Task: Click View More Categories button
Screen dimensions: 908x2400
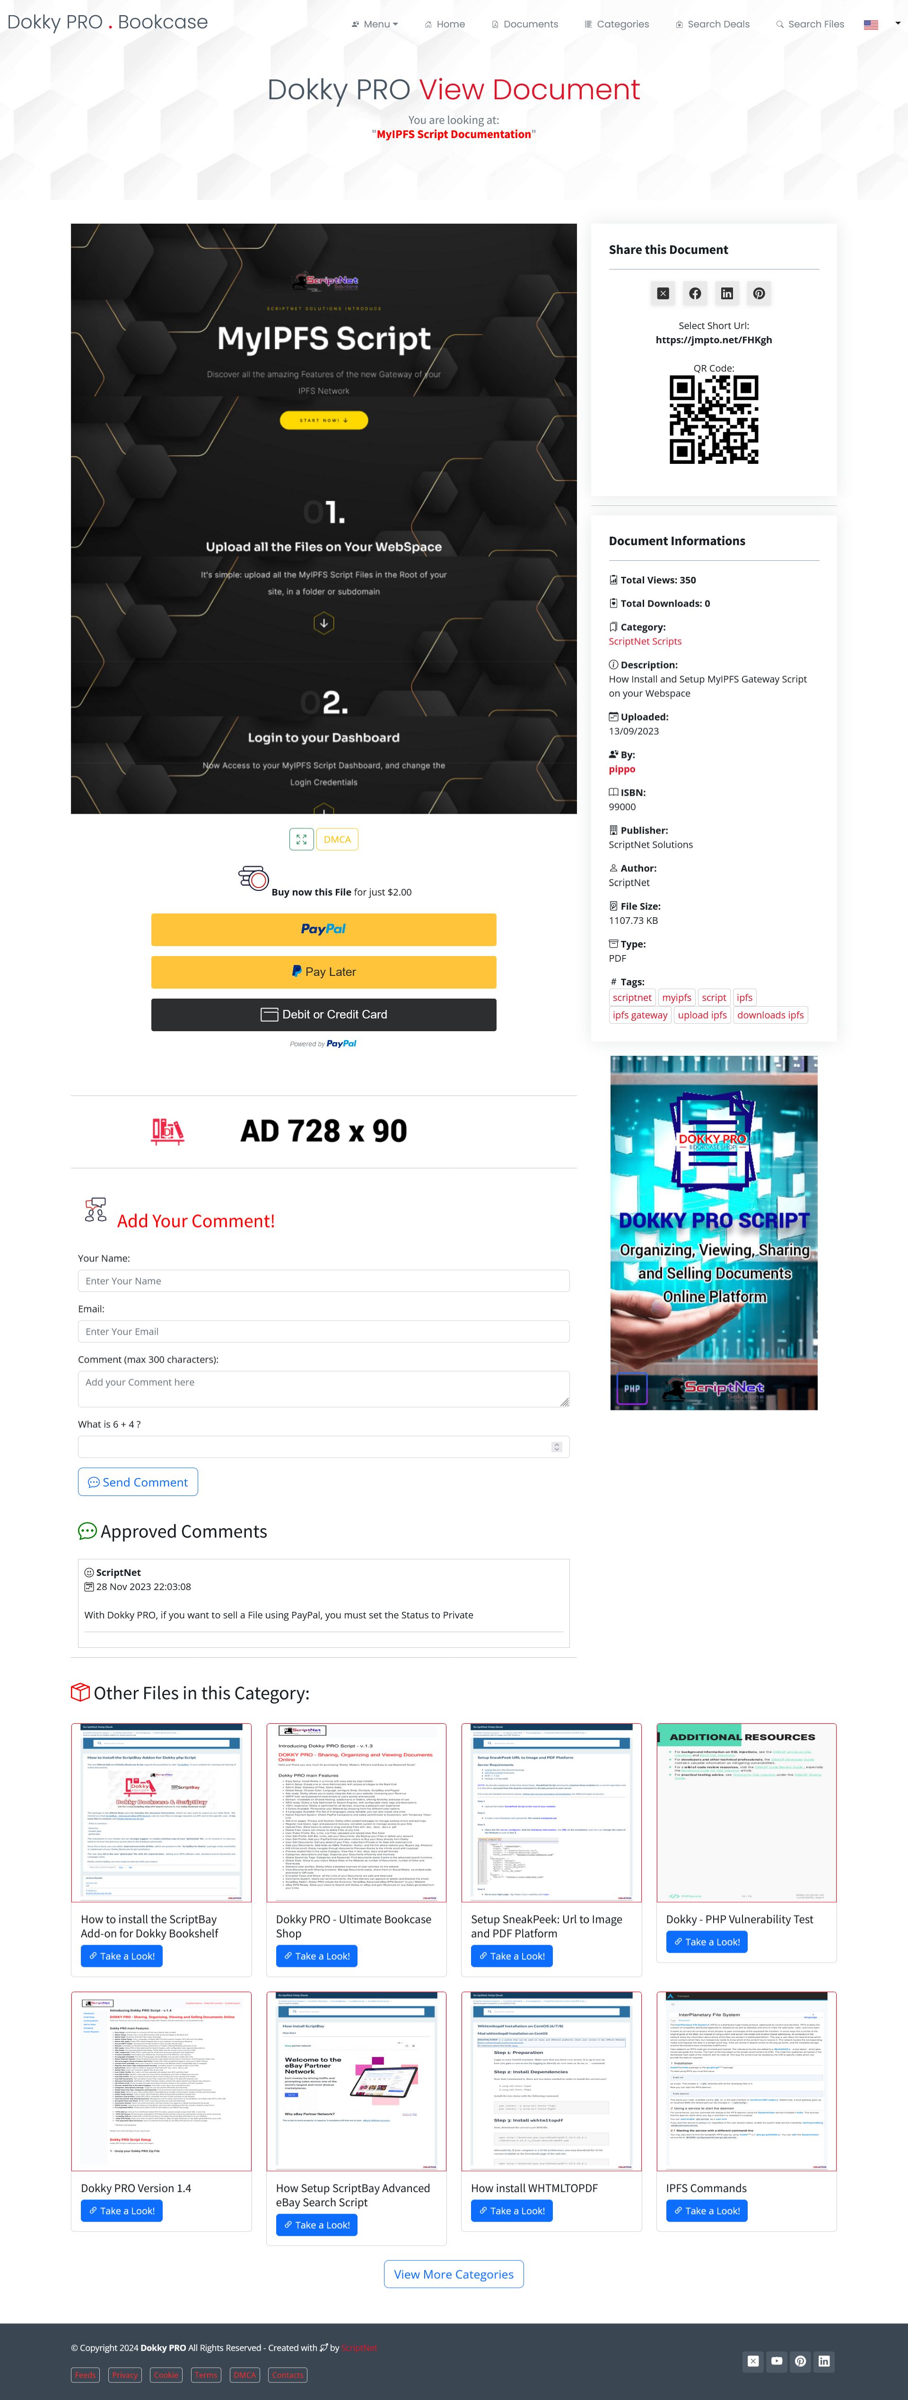Action: [454, 2274]
